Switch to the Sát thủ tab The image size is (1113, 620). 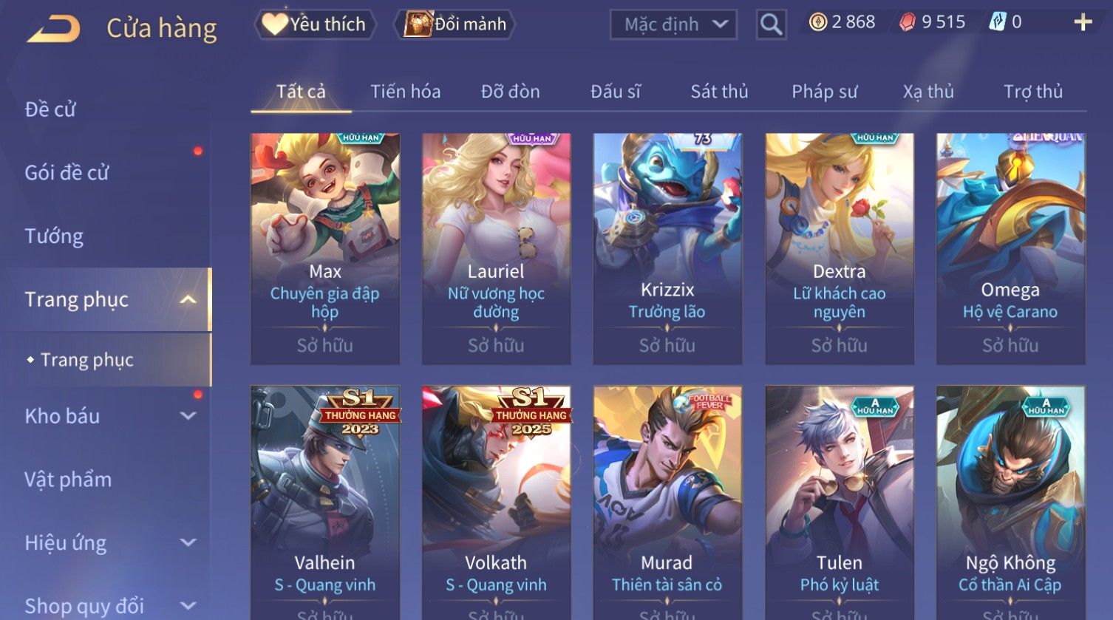coord(719,92)
